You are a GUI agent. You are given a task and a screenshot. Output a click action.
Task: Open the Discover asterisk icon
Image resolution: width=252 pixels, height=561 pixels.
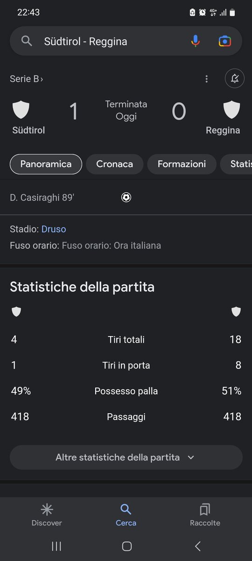point(47,510)
